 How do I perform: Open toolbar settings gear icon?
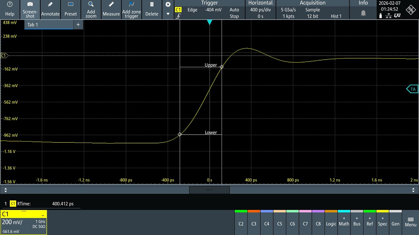(168, 5)
